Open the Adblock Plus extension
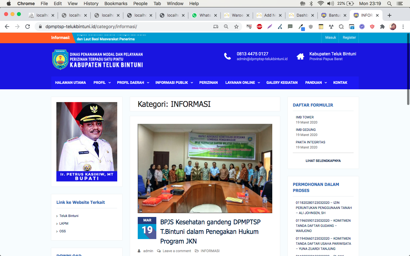Image resolution: width=410 pixels, height=256 pixels. pyautogui.click(x=259, y=27)
